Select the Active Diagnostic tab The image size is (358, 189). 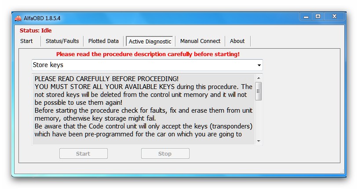(x=150, y=42)
